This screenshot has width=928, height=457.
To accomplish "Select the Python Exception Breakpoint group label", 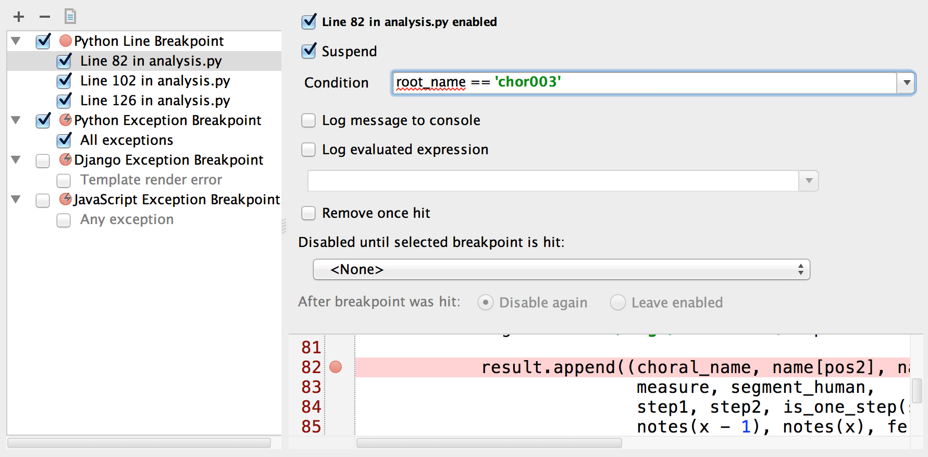I will click(168, 120).
